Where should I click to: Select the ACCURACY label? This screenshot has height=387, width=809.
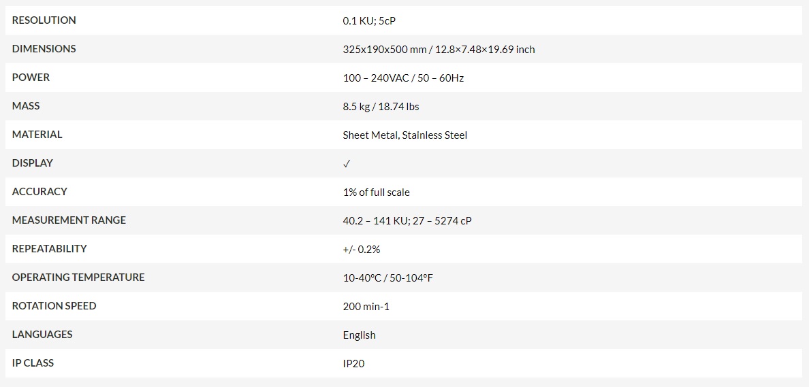click(x=39, y=191)
